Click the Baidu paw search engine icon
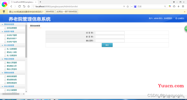This screenshot has width=187, height=100. (135, 7)
